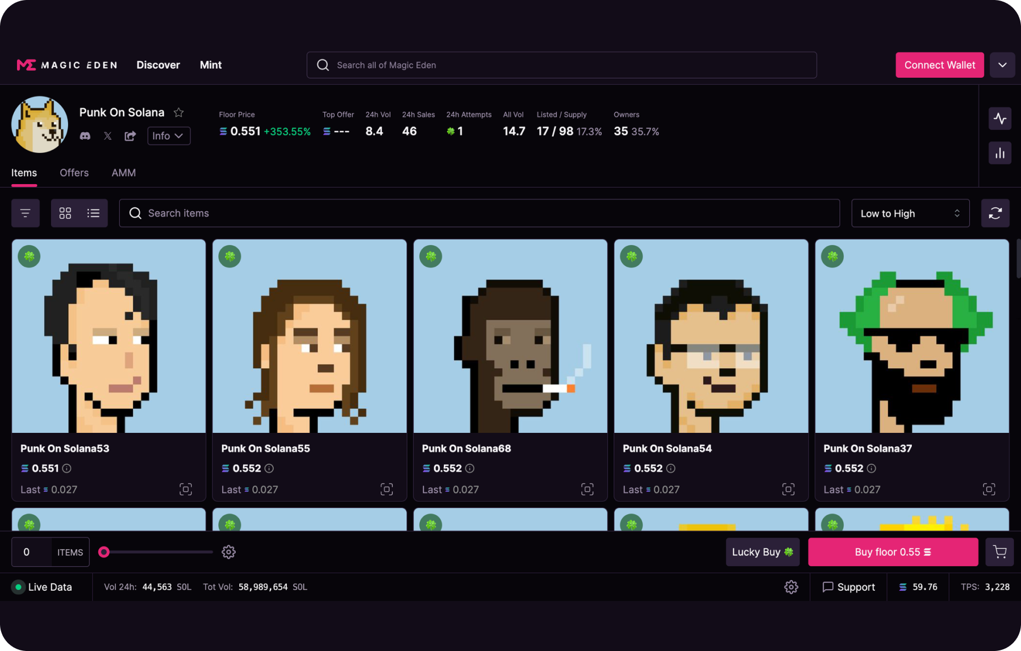Expand the Info dropdown
1021x651 pixels.
coord(169,136)
